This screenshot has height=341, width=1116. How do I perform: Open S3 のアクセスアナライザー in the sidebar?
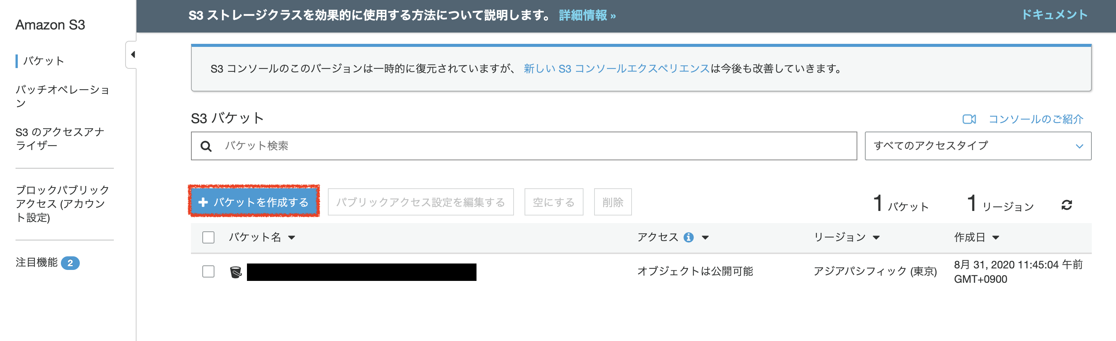(60, 139)
